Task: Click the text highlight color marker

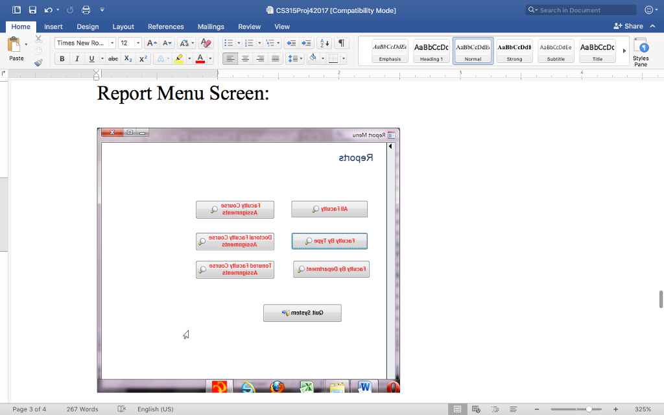Action: 179,59
